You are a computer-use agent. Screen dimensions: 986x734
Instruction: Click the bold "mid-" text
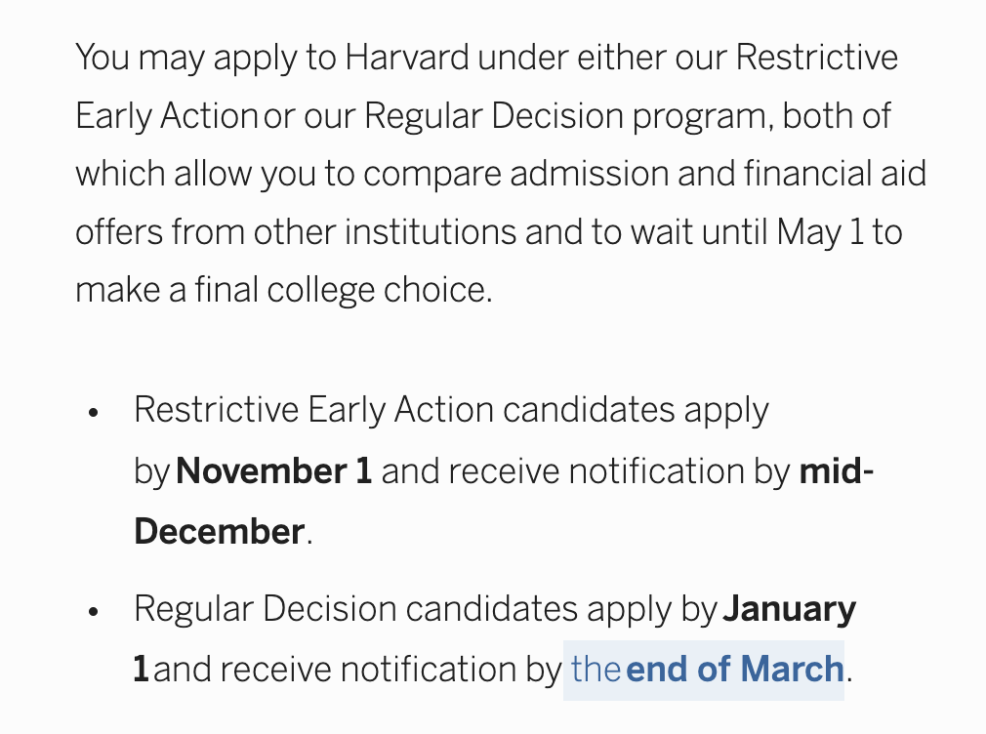click(837, 471)
